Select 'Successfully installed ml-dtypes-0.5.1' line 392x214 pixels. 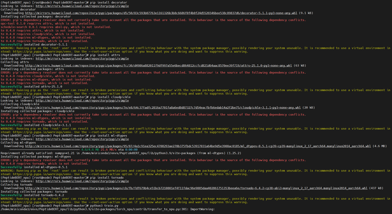click(34, 167)
